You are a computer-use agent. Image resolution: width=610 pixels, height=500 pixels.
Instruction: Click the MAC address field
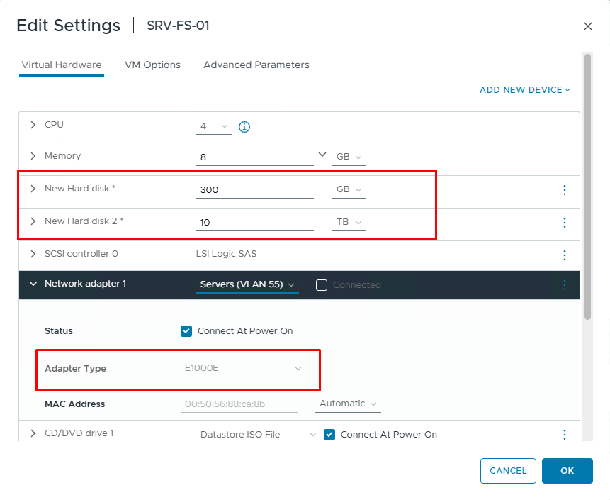click(x=239, y=404)
